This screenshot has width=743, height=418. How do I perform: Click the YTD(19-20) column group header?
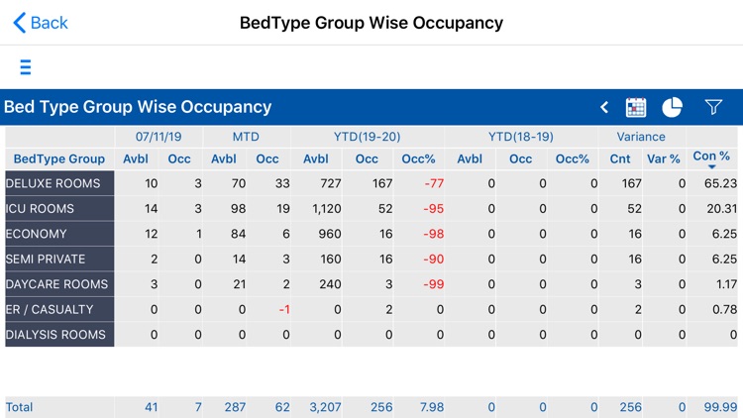(x=368, y=137)
